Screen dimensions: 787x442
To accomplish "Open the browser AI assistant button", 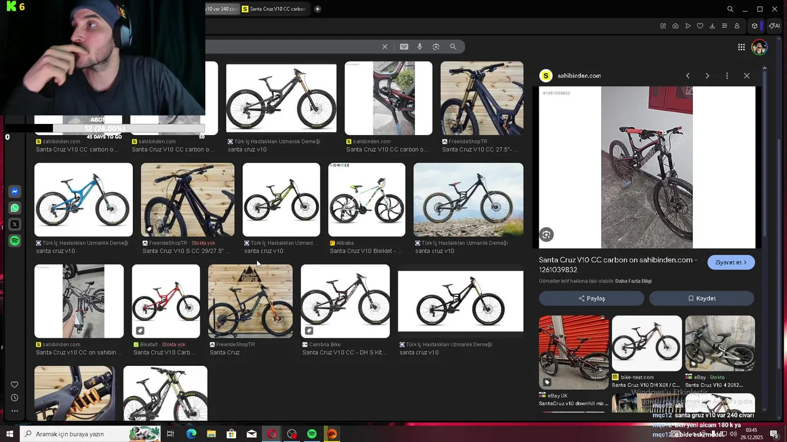I will tap(774, 26).
